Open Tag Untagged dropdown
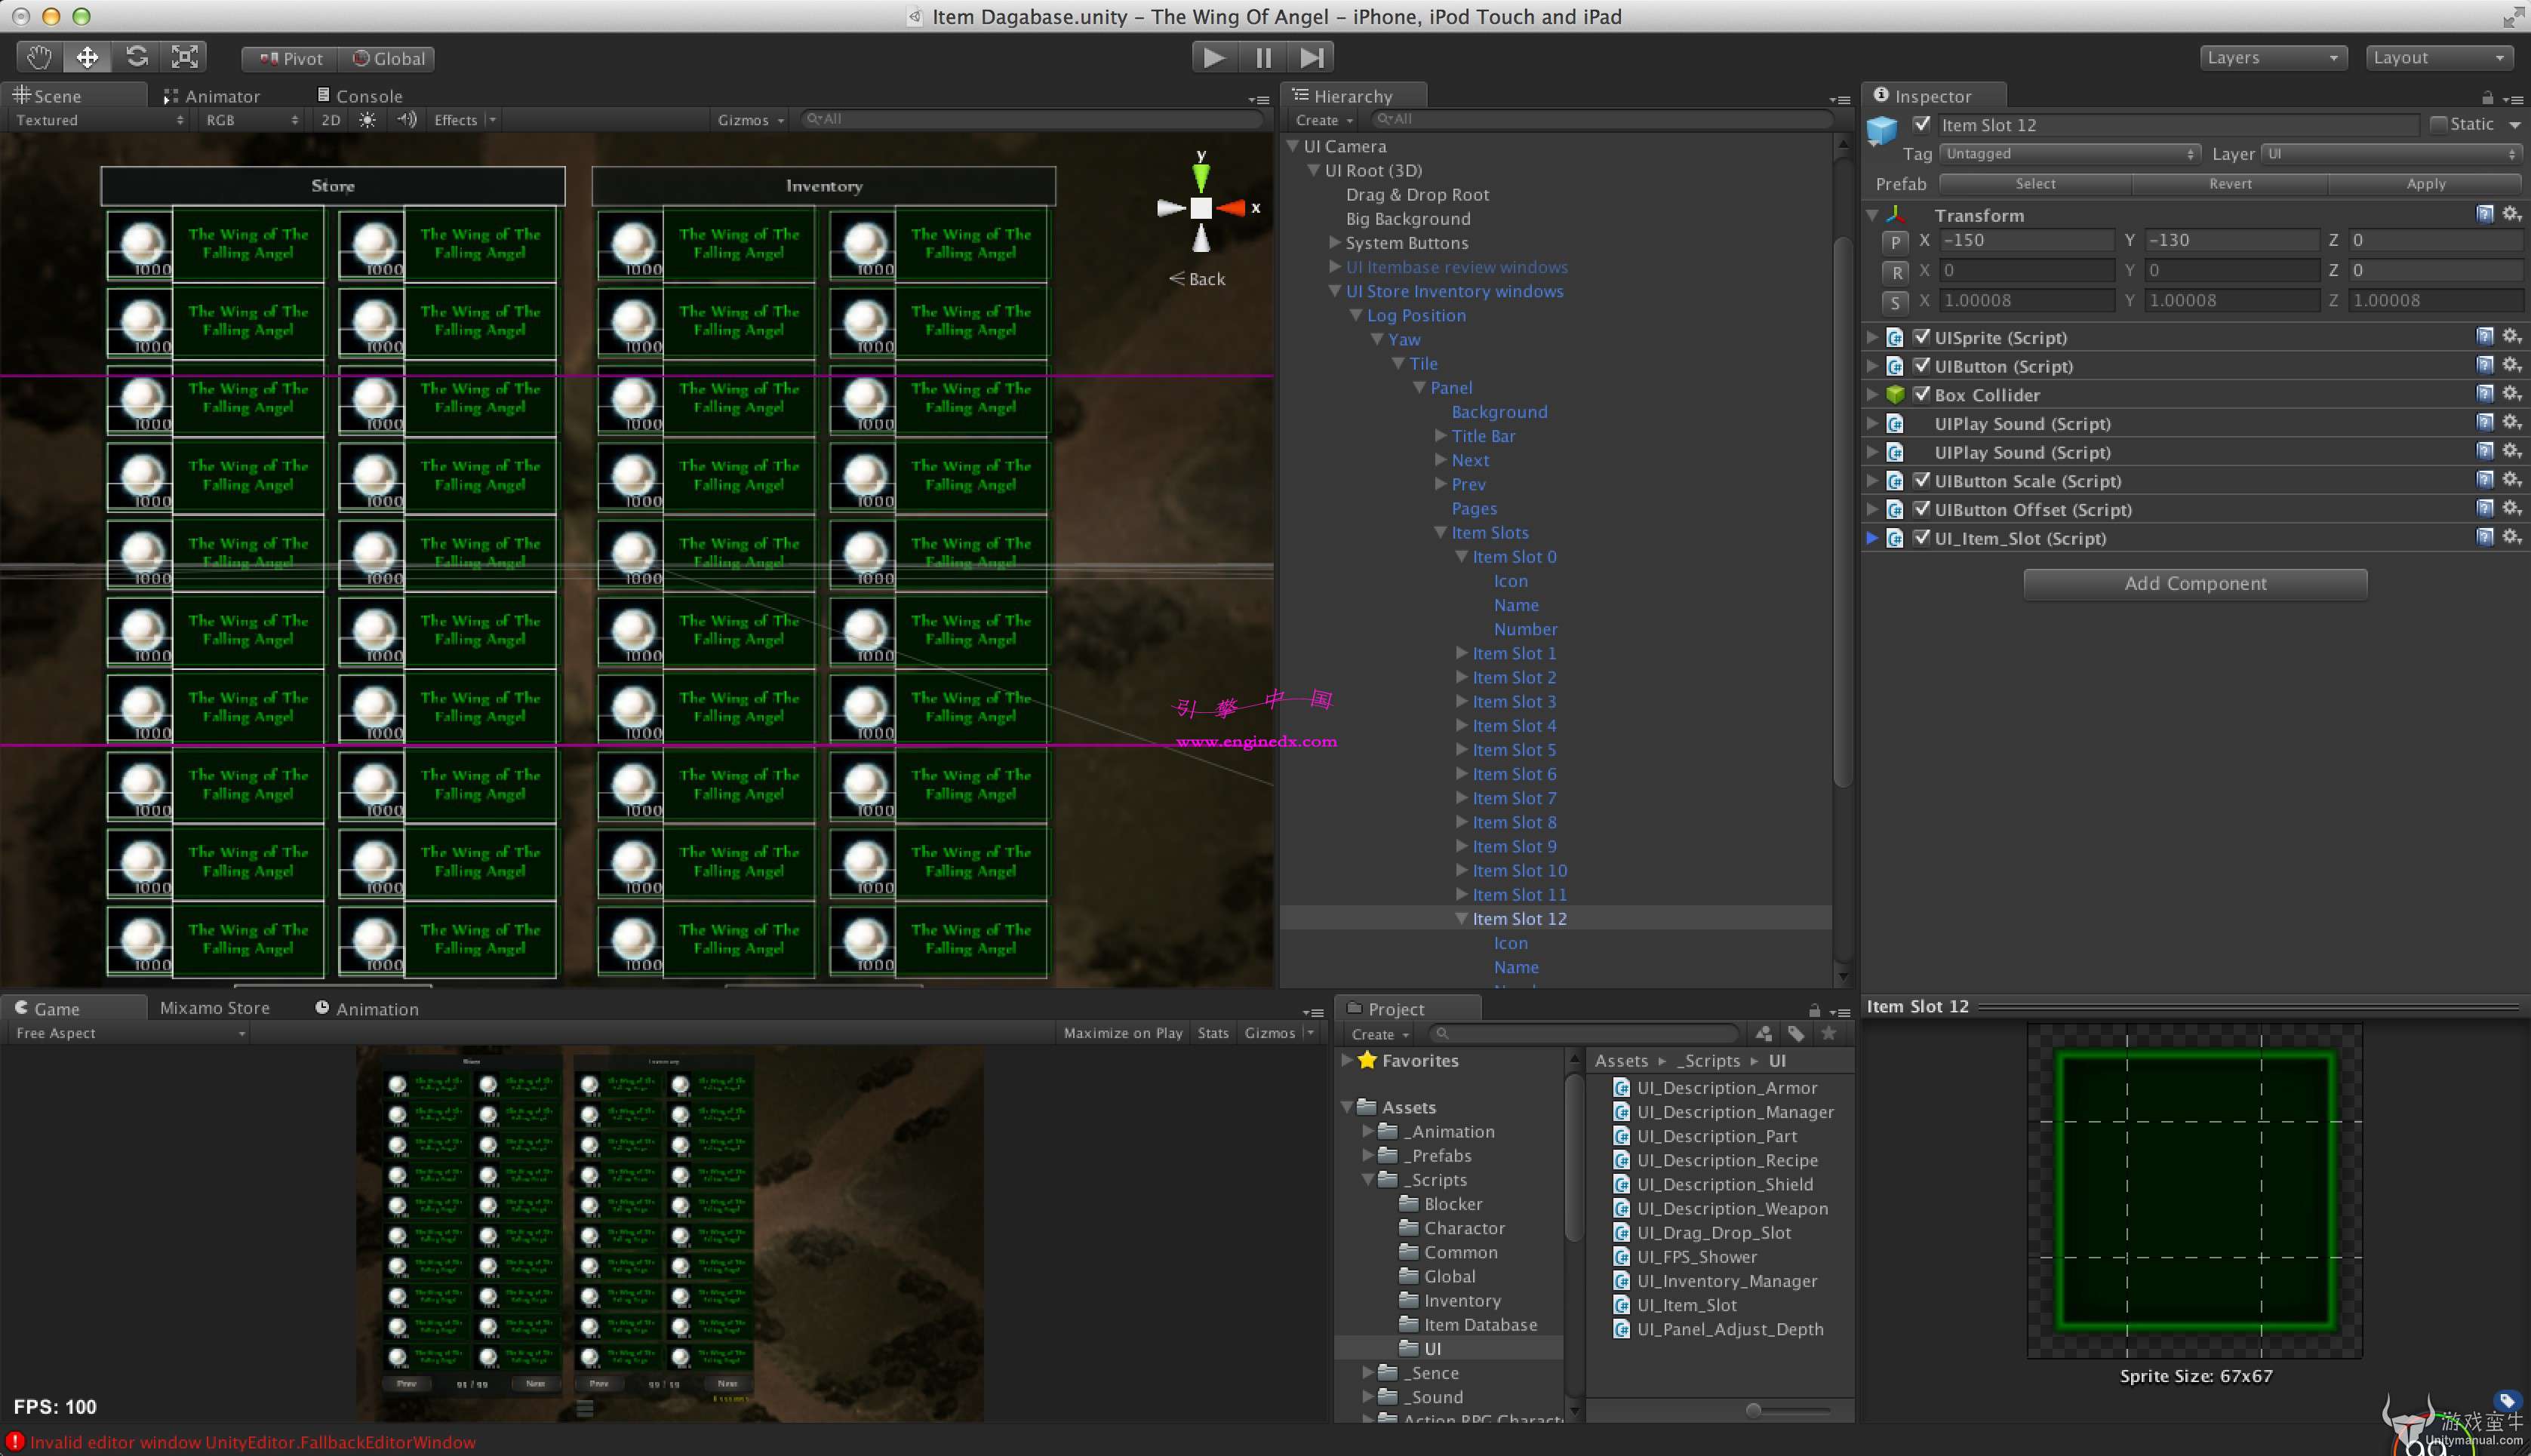Viewport: 2531px width, 1456px height. point(2070,154)
